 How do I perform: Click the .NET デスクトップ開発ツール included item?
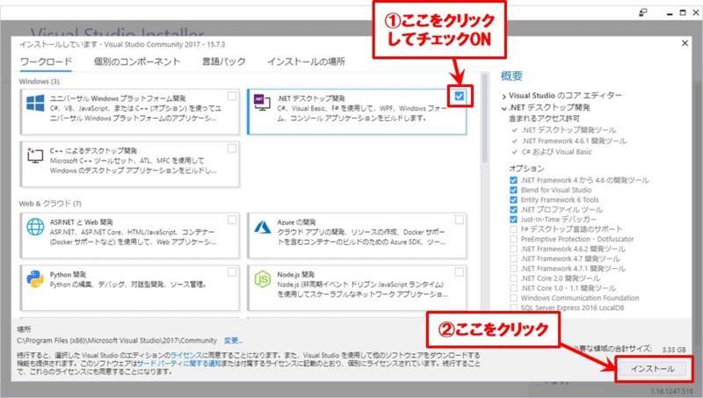point(569,130)
